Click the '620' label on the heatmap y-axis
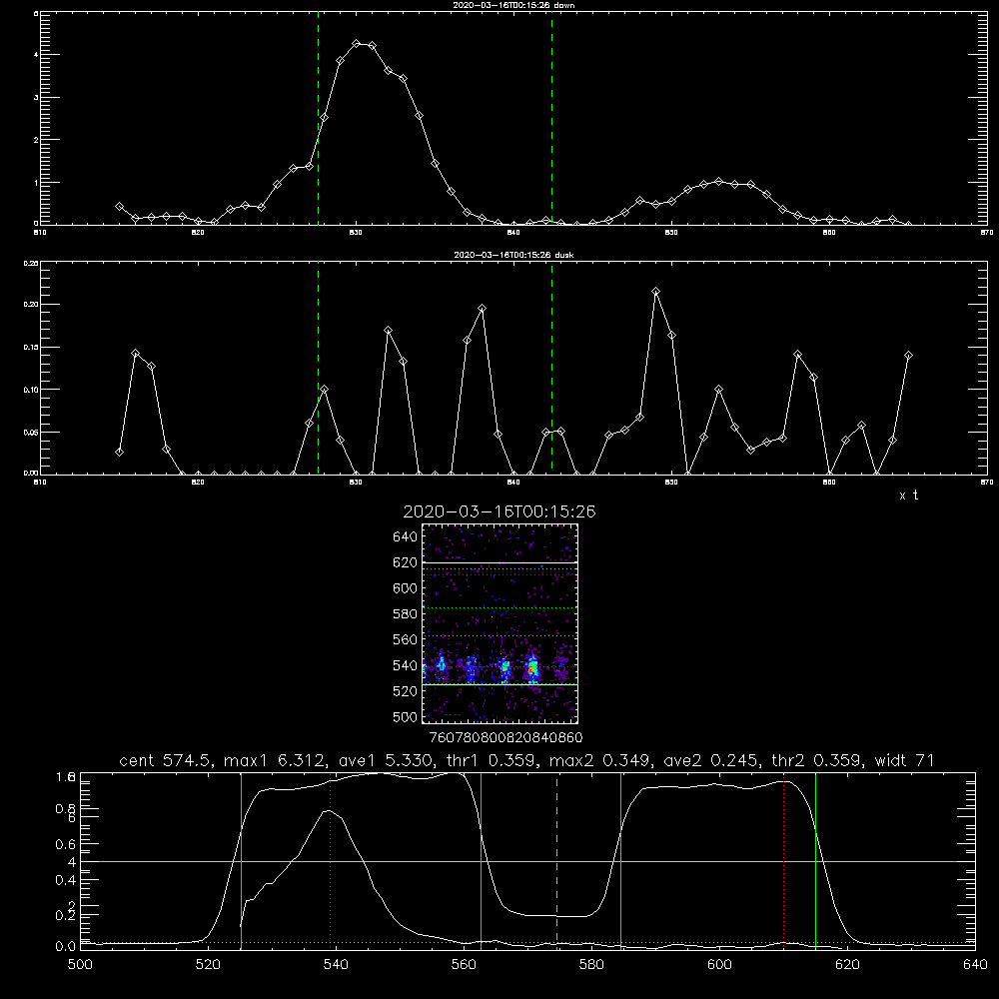999x999 pixels. click(x=405, y=562)
